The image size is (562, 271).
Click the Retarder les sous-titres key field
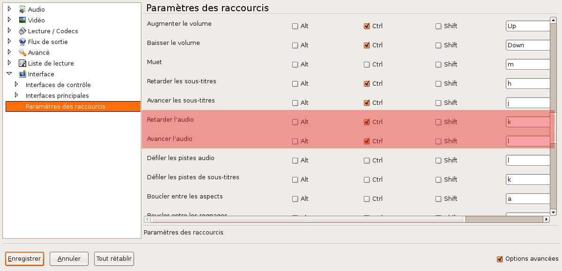tap(527, 84)
